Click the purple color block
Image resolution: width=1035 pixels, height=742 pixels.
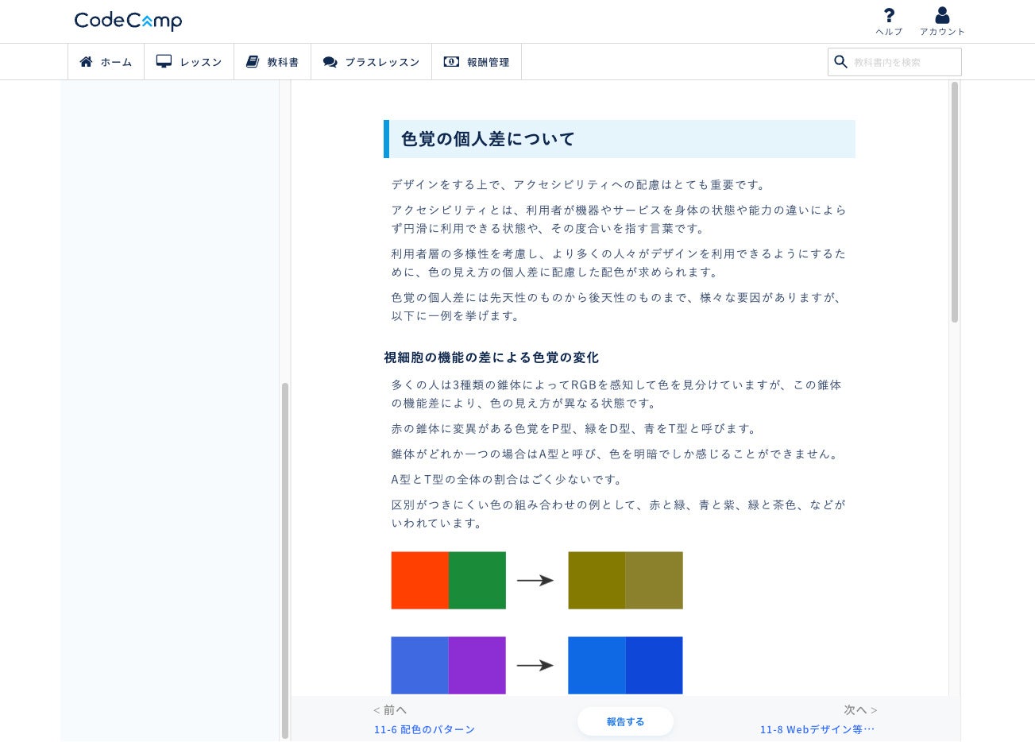tap(477, 665)
